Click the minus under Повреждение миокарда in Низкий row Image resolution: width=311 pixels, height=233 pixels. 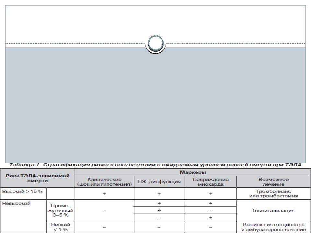(211, 227)
